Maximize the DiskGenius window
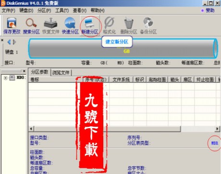The image size is (221, 174). [x=211, y=3]
